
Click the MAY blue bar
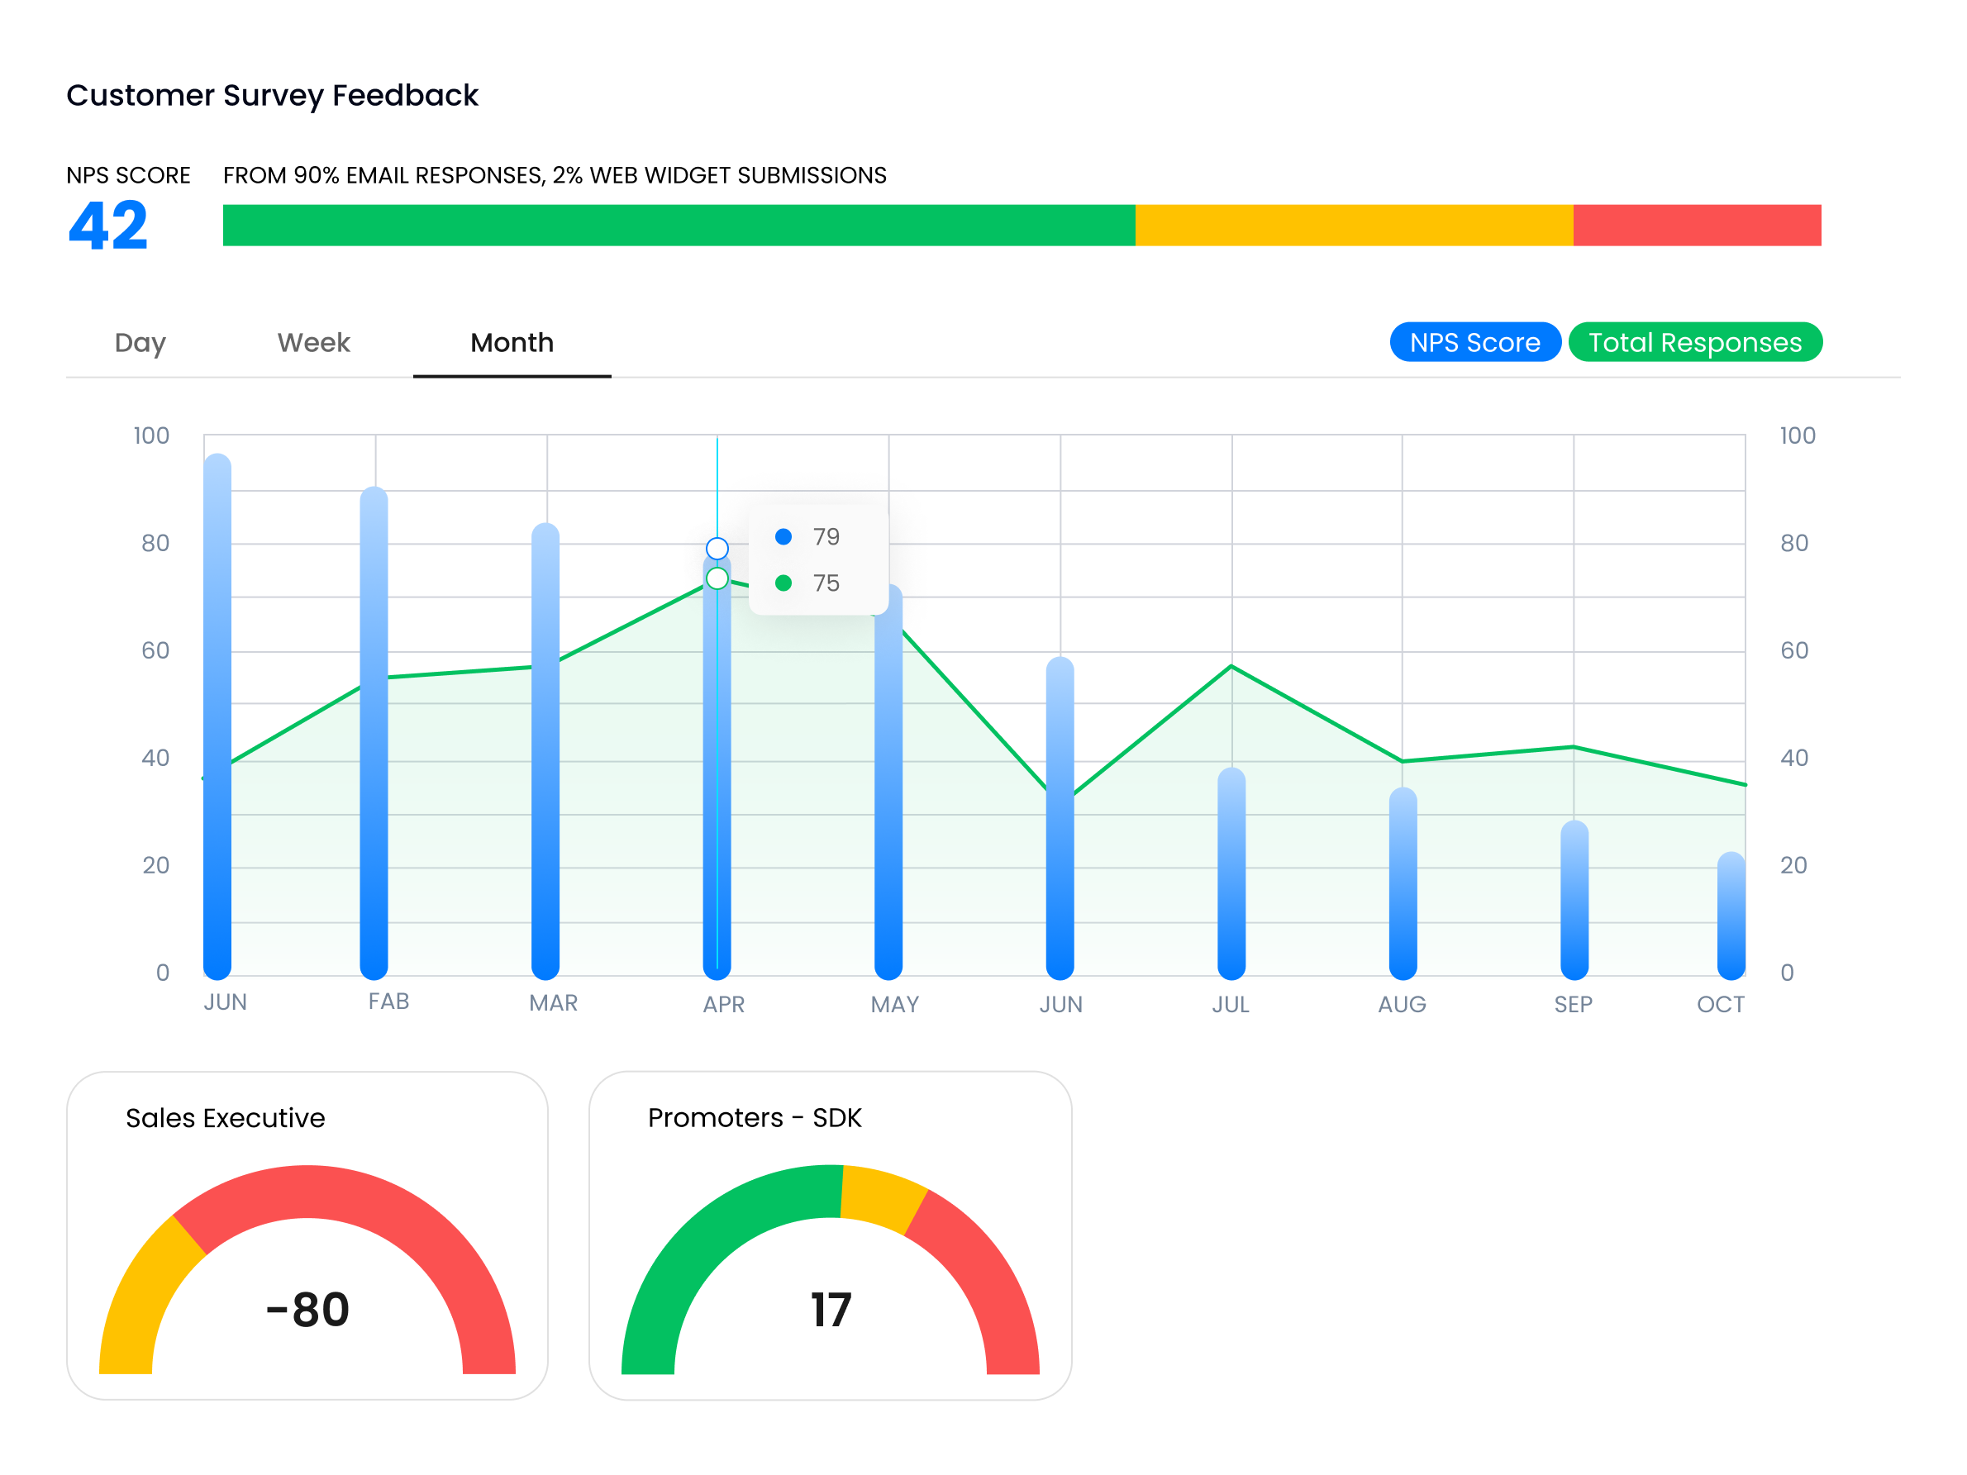click(888, 782)
